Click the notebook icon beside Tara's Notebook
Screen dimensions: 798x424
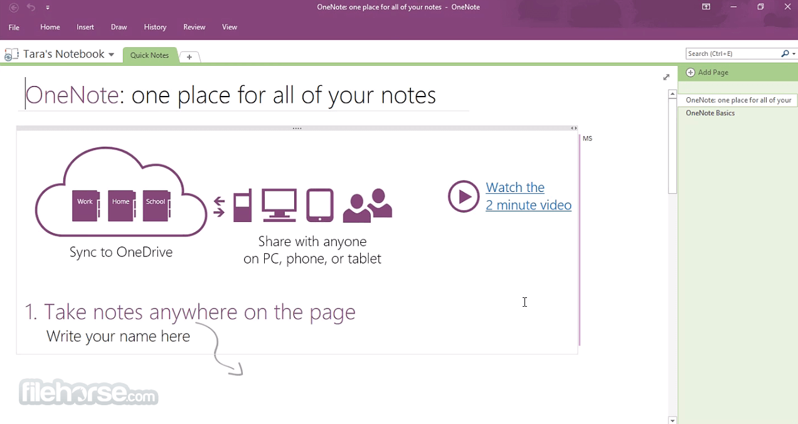tap(11, 55)
